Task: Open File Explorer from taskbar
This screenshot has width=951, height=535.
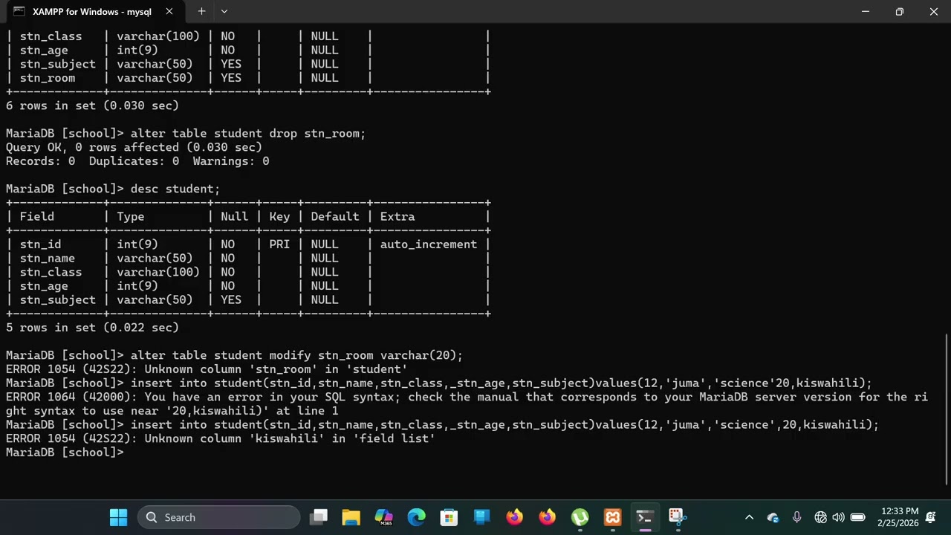Action: pyautogui.click(x=351, y=517)
